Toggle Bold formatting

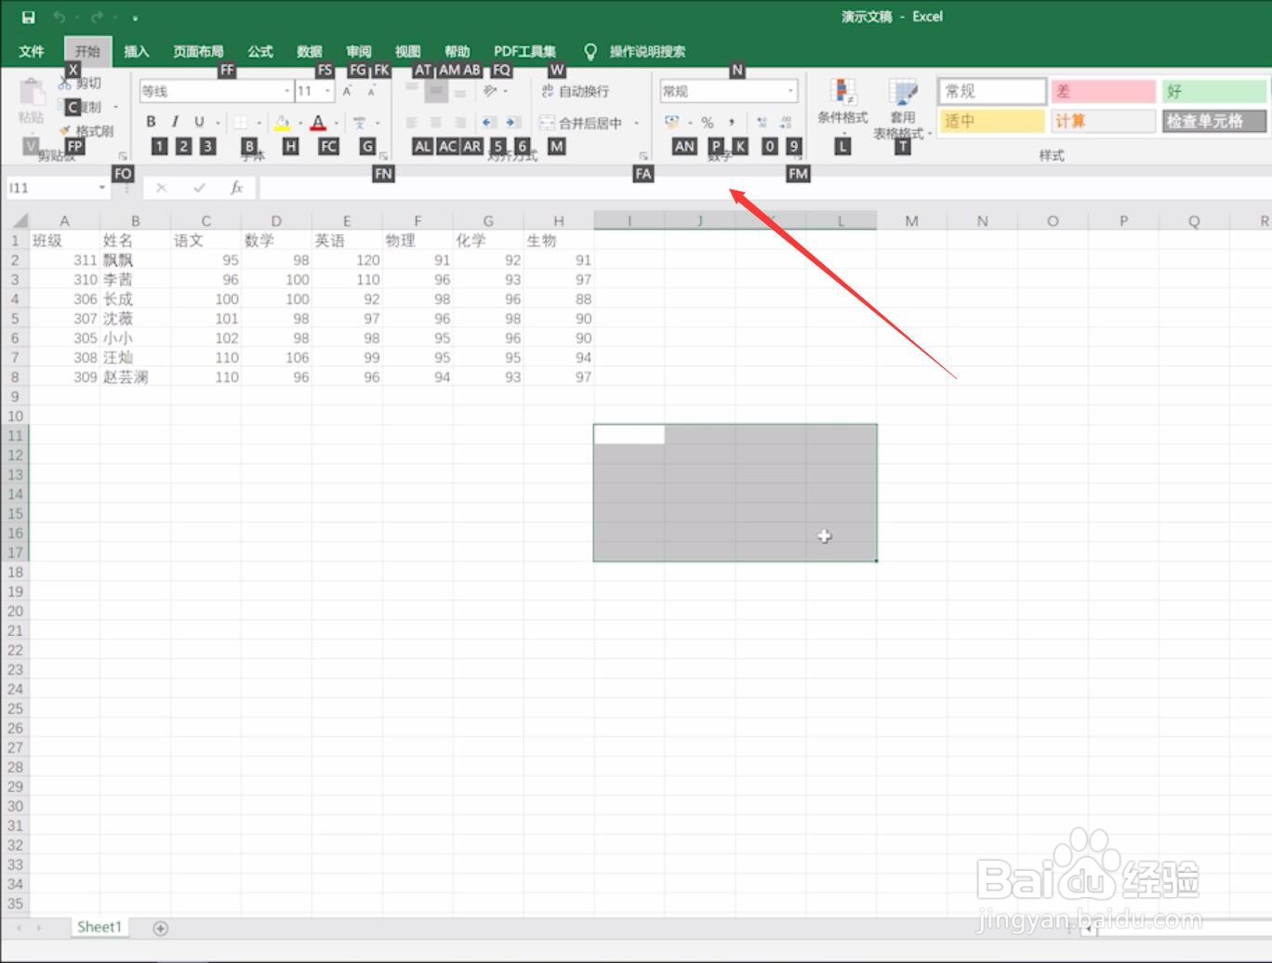click(151, 122)
